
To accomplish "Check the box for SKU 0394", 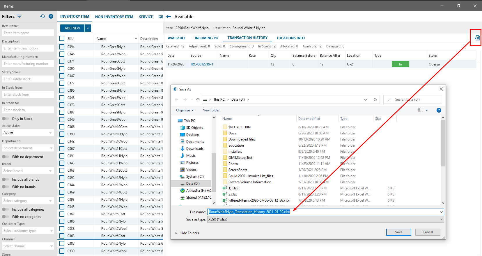I will (62, 47).
